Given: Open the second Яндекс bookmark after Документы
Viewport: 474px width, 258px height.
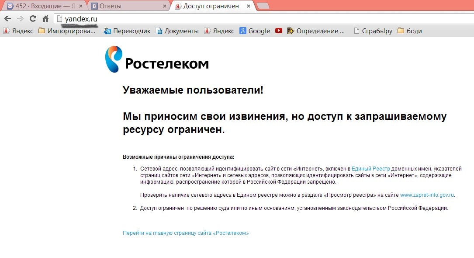Looking at the screenshot, I should [x=219, y=31].
